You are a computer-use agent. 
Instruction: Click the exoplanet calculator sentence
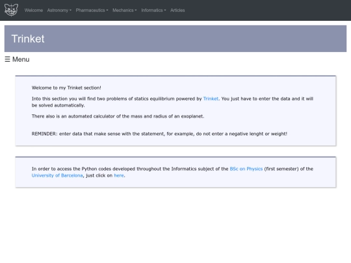point(118,116)
